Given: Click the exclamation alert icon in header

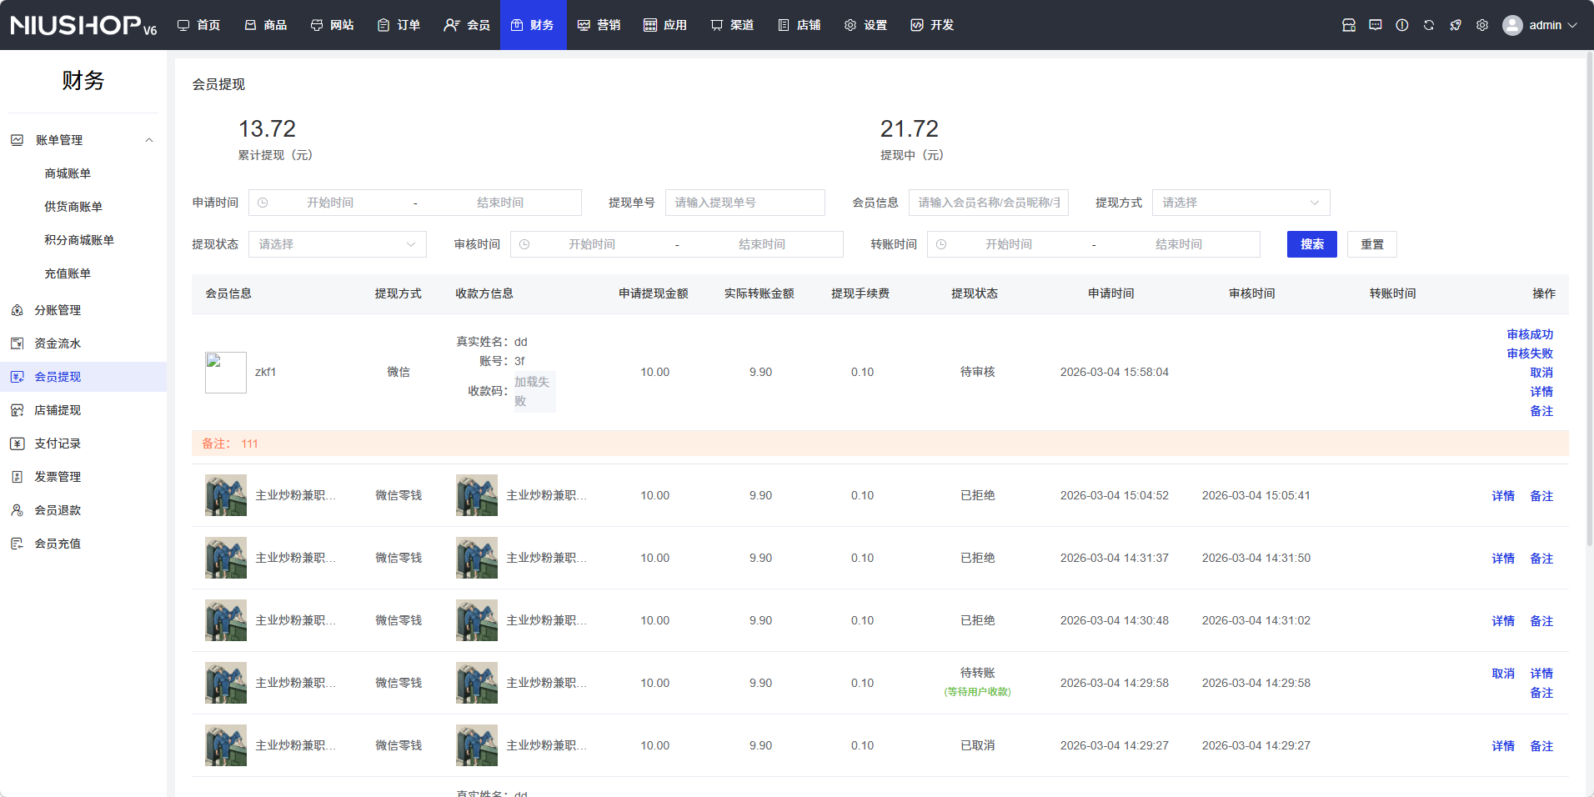Looking at the screenshot, I should click(1401, 25).
